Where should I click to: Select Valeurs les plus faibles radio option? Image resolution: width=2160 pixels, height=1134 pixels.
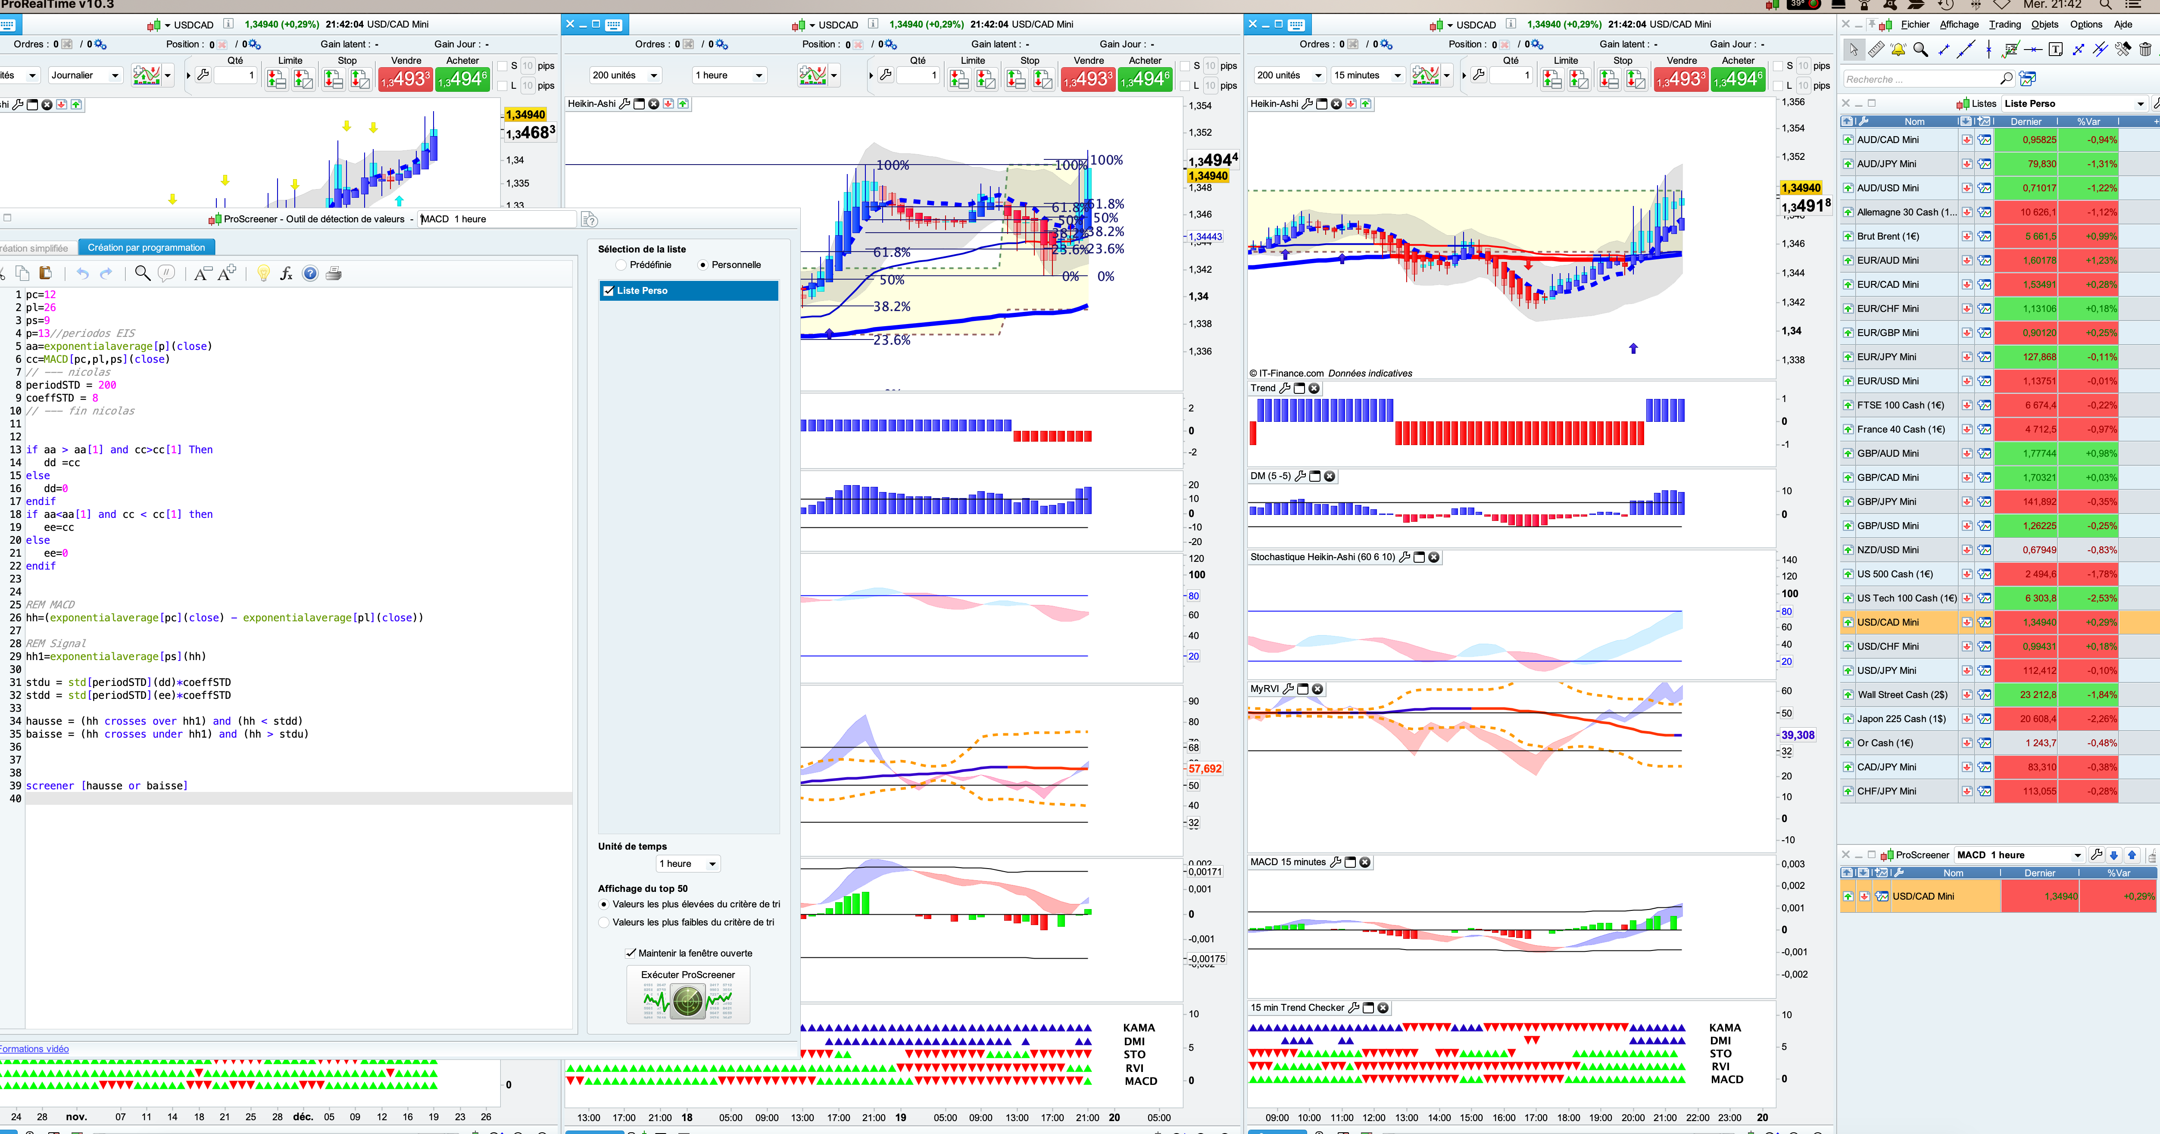604,922
